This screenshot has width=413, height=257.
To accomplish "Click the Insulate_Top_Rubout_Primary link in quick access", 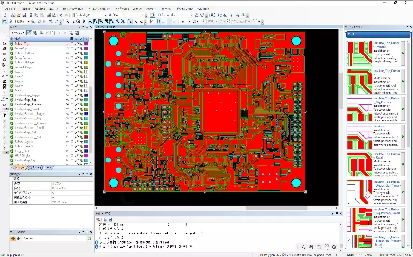I will [x=387, y=45].
